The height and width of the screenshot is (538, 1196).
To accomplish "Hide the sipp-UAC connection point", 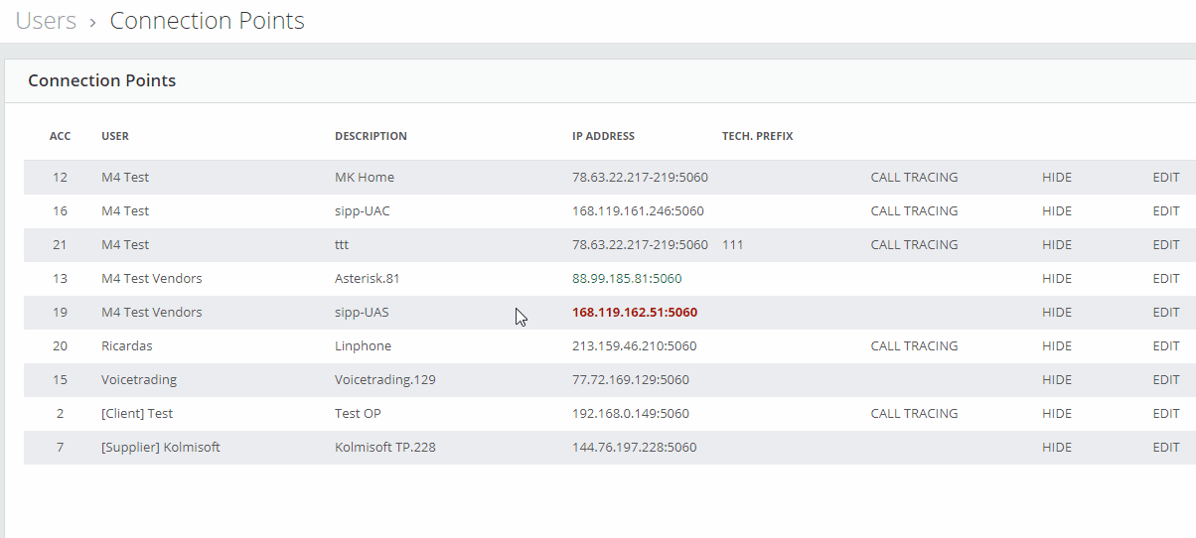I will click(x=1057, y=211).
